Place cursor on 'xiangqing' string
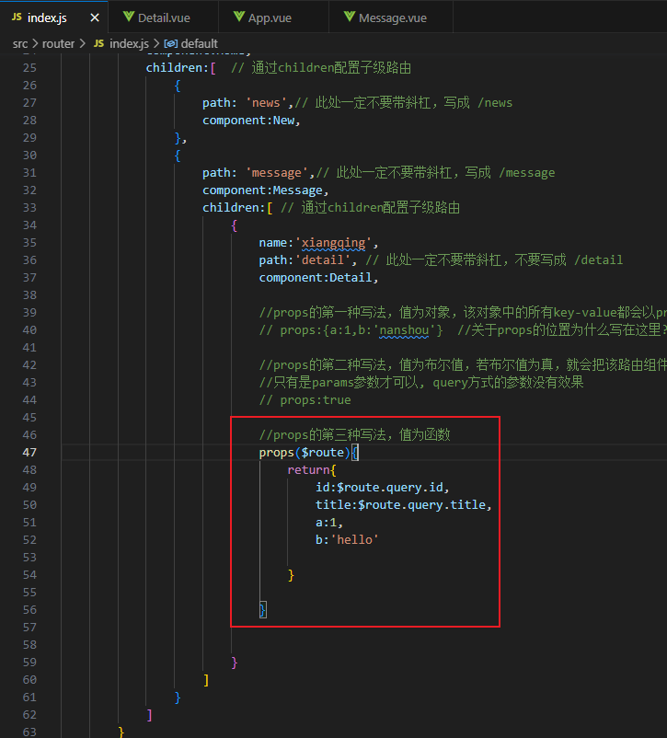The image size is (667, 738). 333,243
